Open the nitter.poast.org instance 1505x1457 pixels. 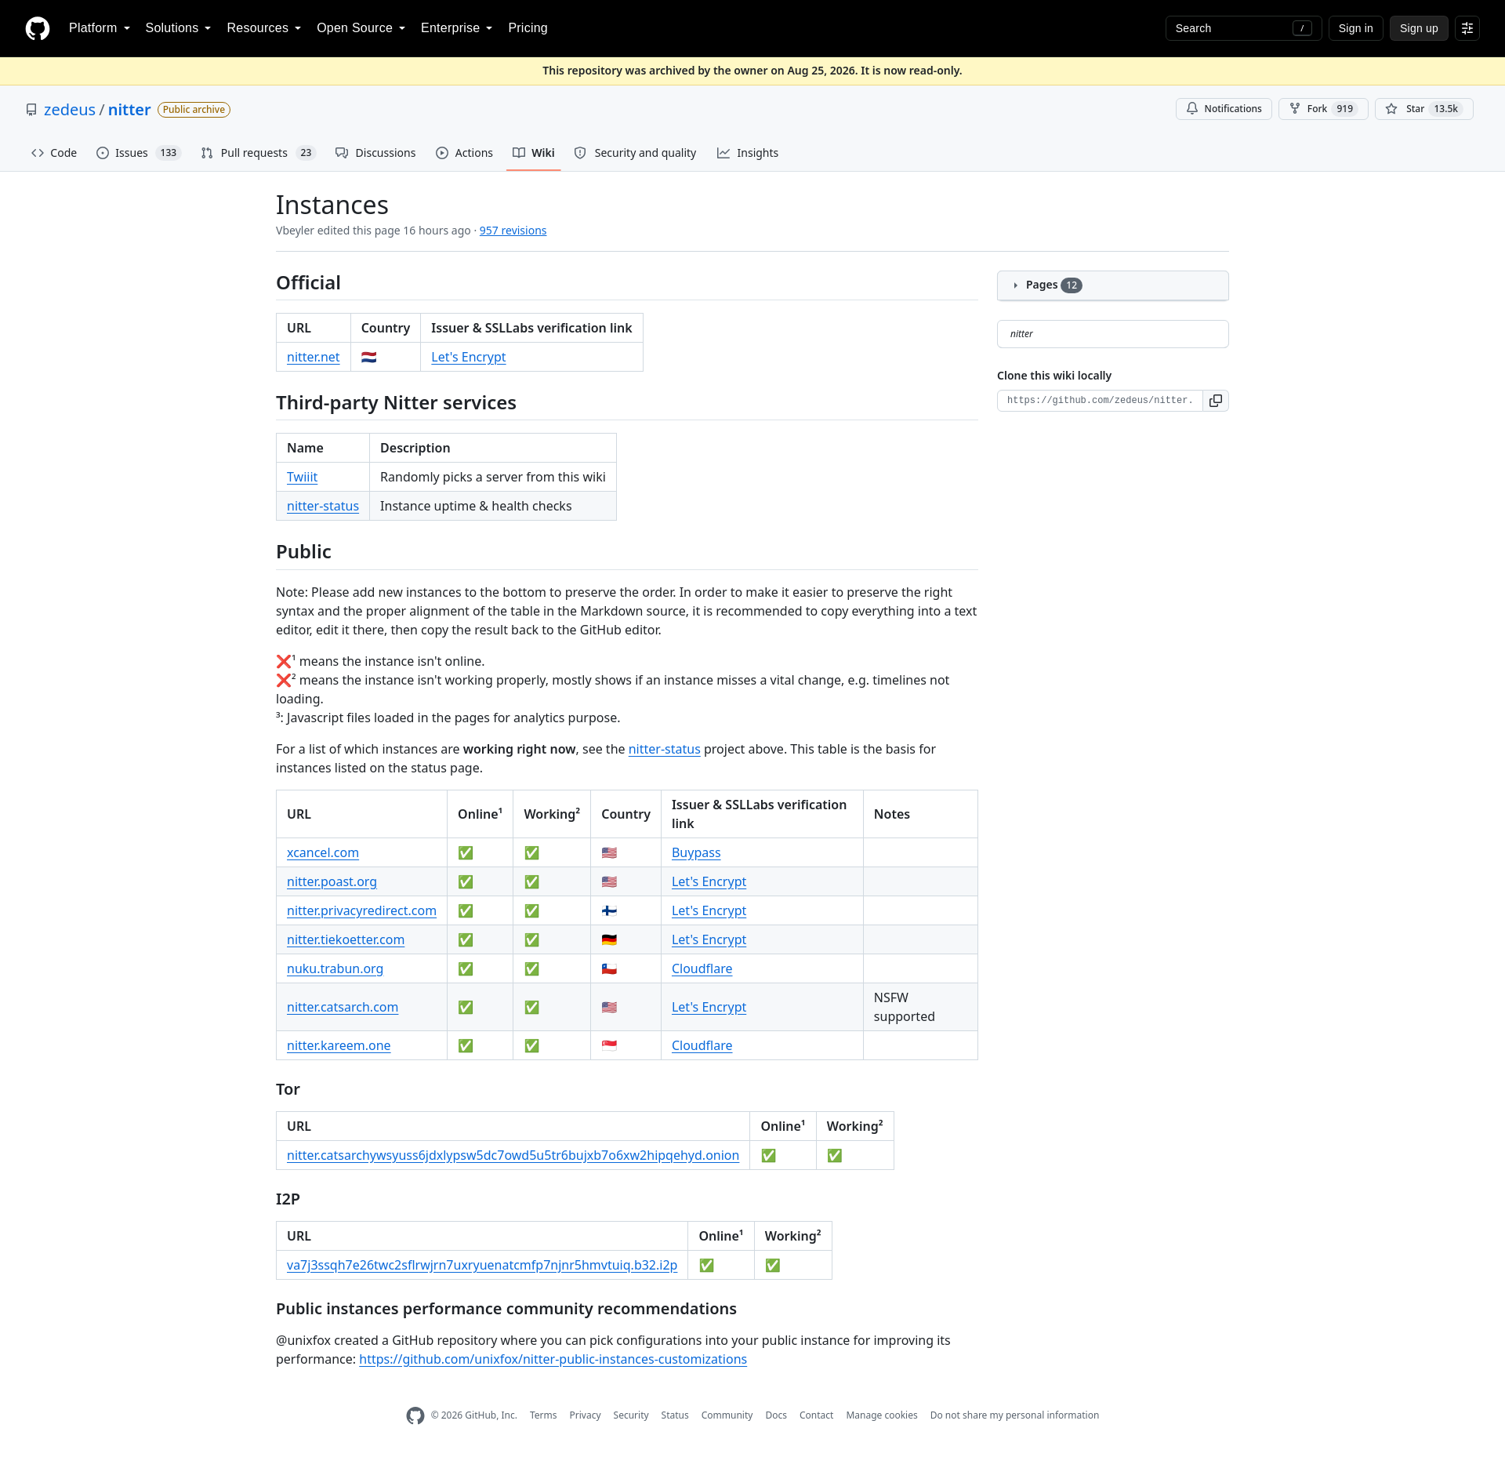[332, 882]
